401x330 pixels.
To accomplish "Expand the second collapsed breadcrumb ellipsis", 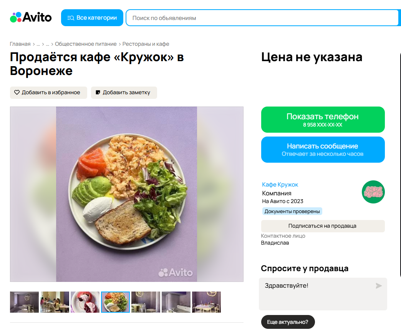I will click(47, 44).
